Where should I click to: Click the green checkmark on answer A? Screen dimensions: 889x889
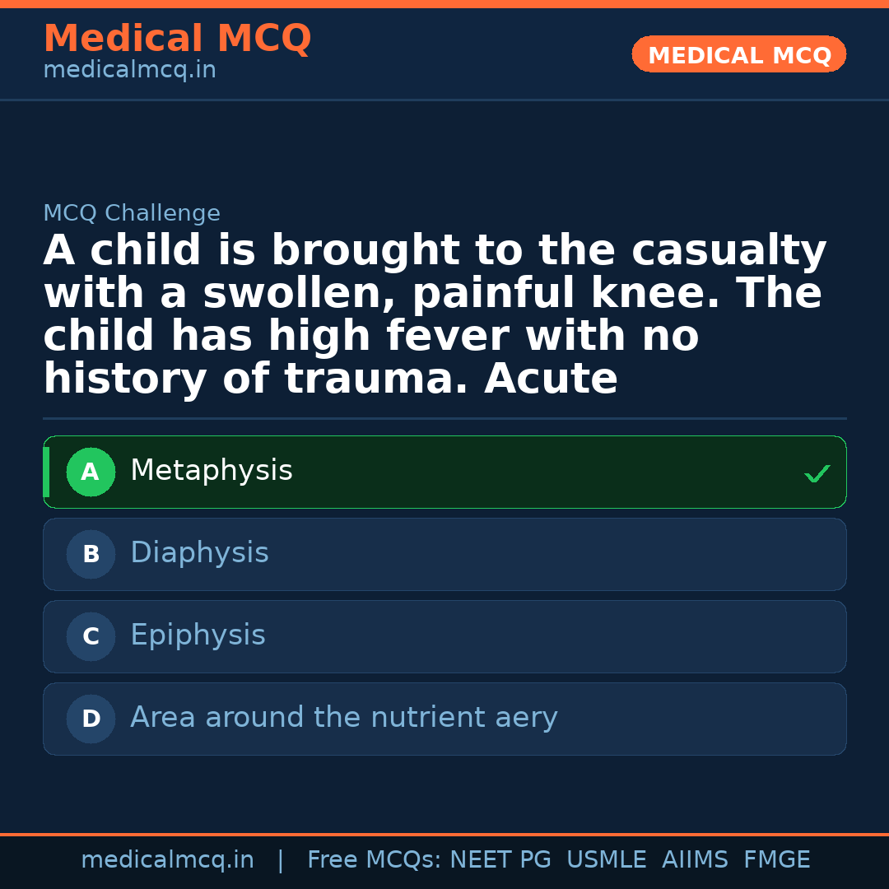(x=817, y=473)
